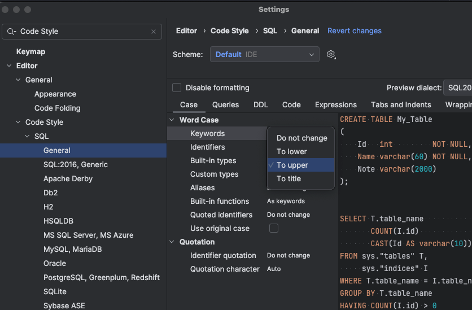The image size is (472, 310).
Task: Enable the Disable formatting checkbox
Action: 177,88
